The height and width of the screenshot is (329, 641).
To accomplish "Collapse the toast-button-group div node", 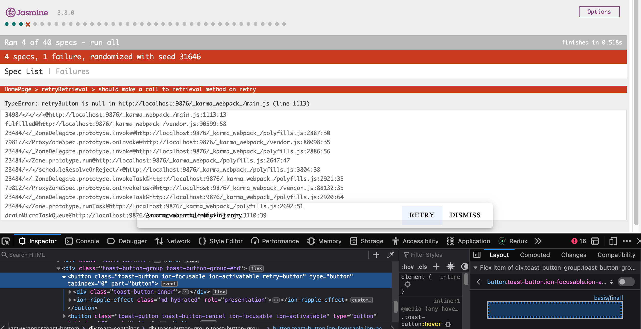I will [x=58, y=268].
